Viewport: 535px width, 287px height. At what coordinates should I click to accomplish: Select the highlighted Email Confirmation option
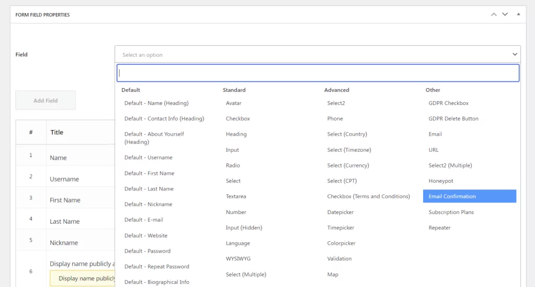[x=470, y=196]
